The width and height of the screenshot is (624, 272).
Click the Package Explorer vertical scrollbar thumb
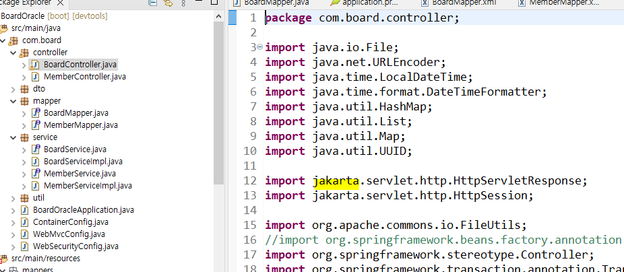[x=218, y=104]
